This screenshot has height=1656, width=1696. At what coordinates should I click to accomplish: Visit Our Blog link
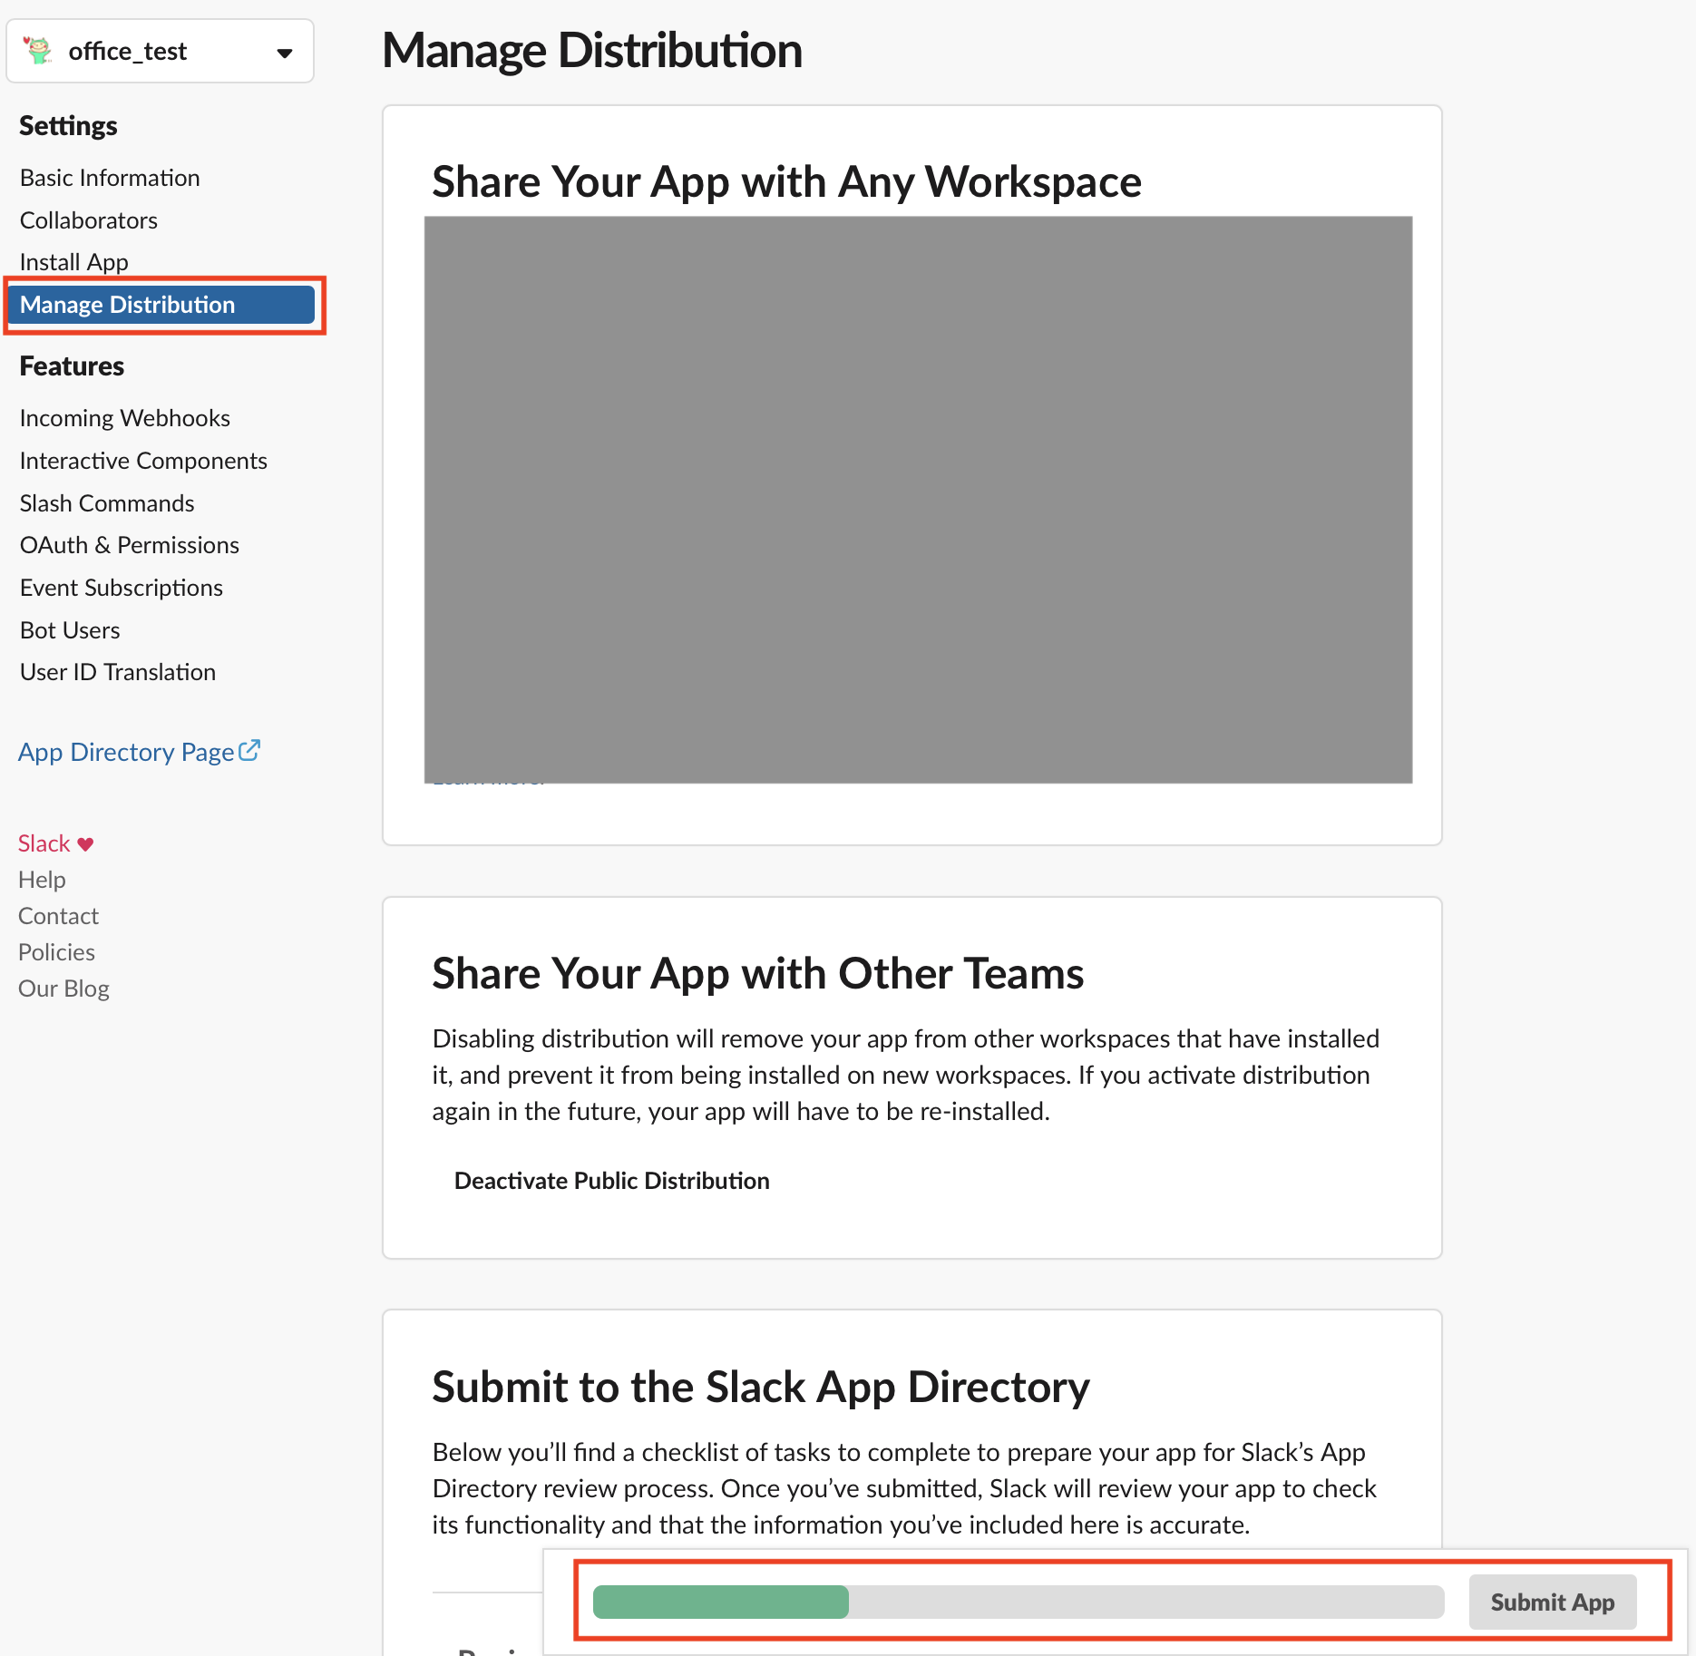(x=63, y=989)
